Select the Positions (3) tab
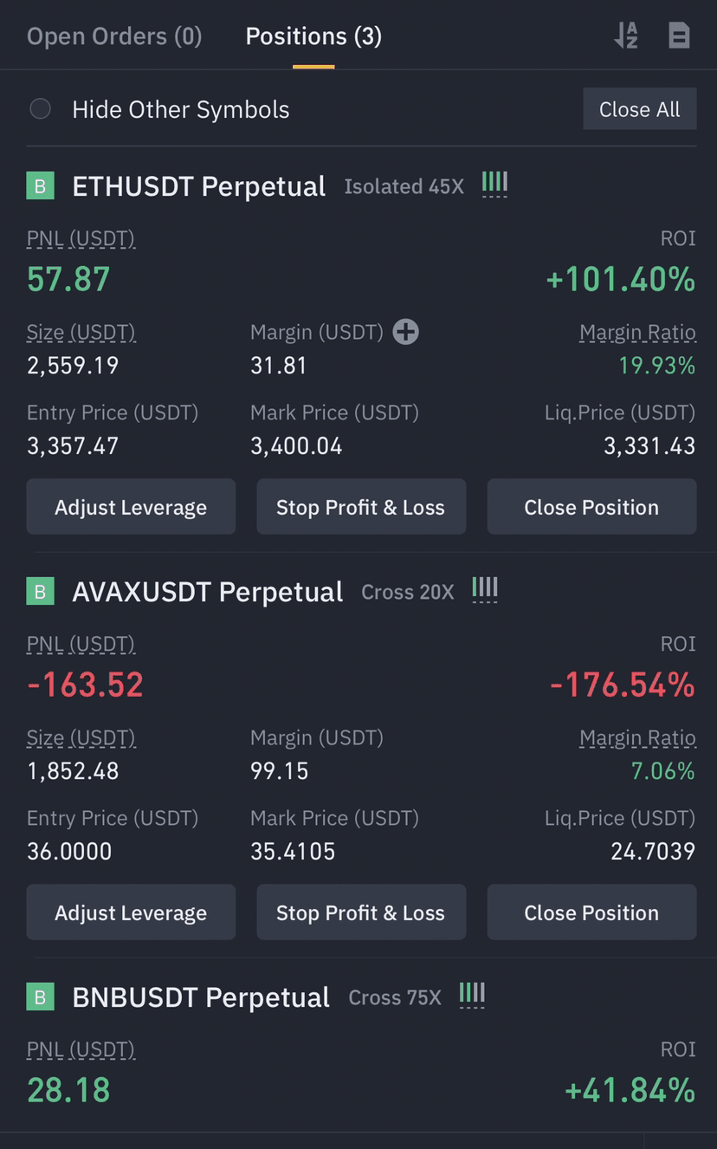Image resolution: width=717 pixels, height=1149 pixels. tap(313, 36)
